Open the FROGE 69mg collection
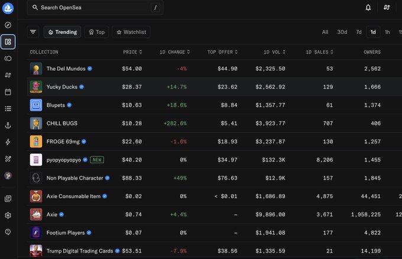The height and width of the screenshot is (259, 402). click(63, 141)
